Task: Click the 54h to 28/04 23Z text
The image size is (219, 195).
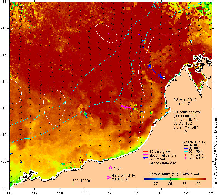Action: (163, 163)
